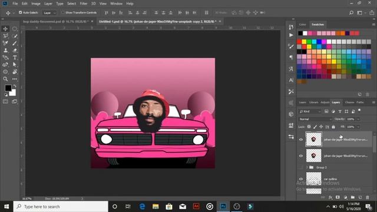Filter for adjustment layers icon
The width and height of the screenshot is (377, 212).
tap(333, 111)
